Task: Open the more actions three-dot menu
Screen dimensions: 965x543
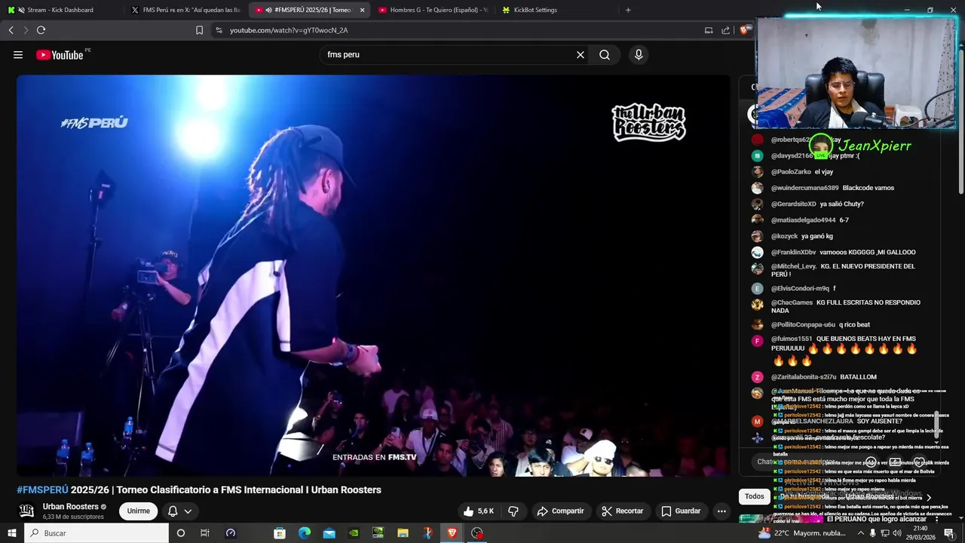Action: (721, 511)
